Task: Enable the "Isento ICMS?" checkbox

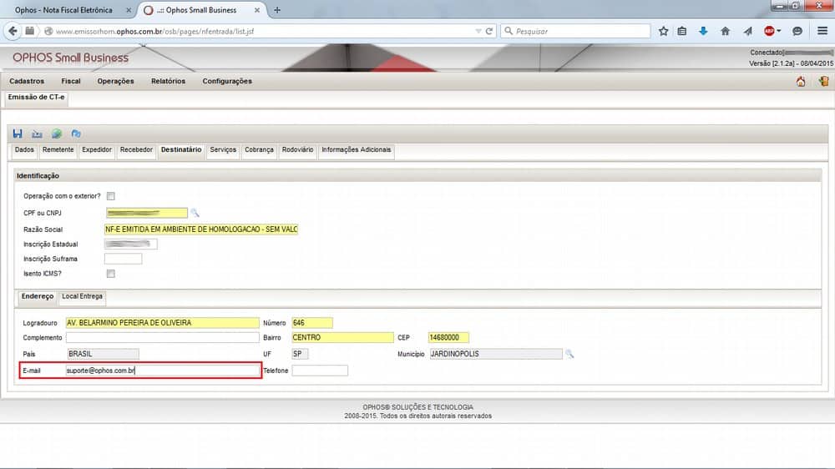Action: (x=110, y=274)
